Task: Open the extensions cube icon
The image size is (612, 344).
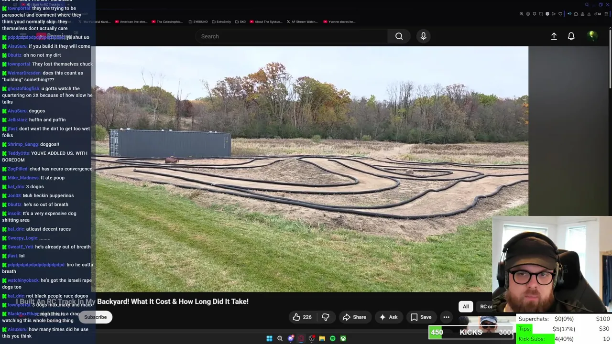Action: (576, 14)
